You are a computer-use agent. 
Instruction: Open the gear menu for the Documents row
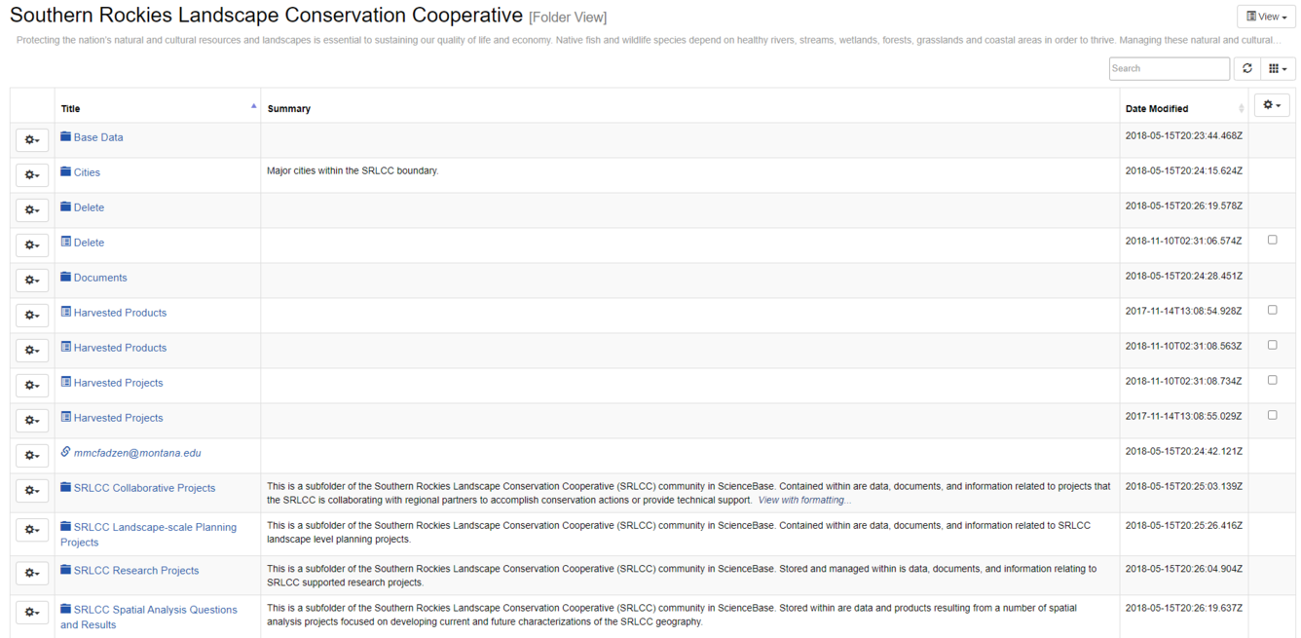coord(32,281)
